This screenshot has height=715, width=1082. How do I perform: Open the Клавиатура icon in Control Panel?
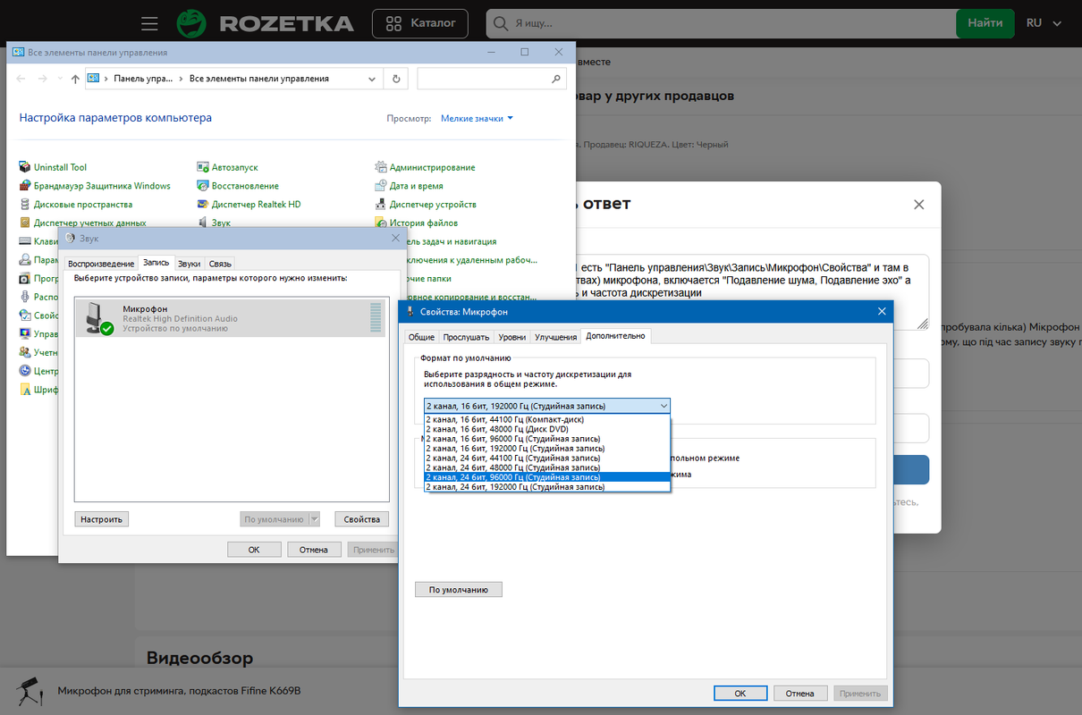(25, 241)
